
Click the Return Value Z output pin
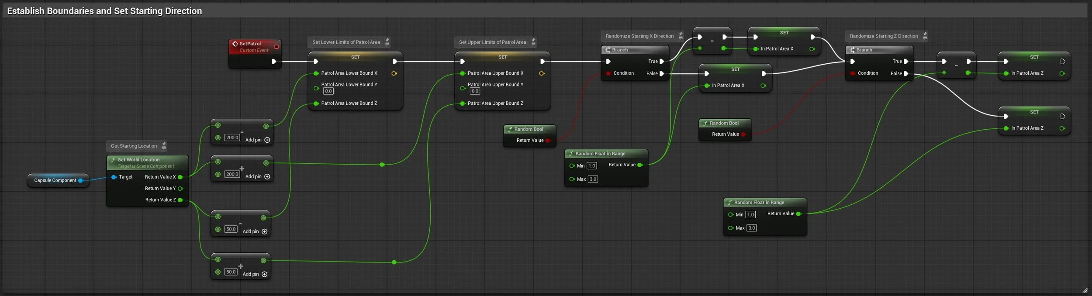click(x=180, y=200)
